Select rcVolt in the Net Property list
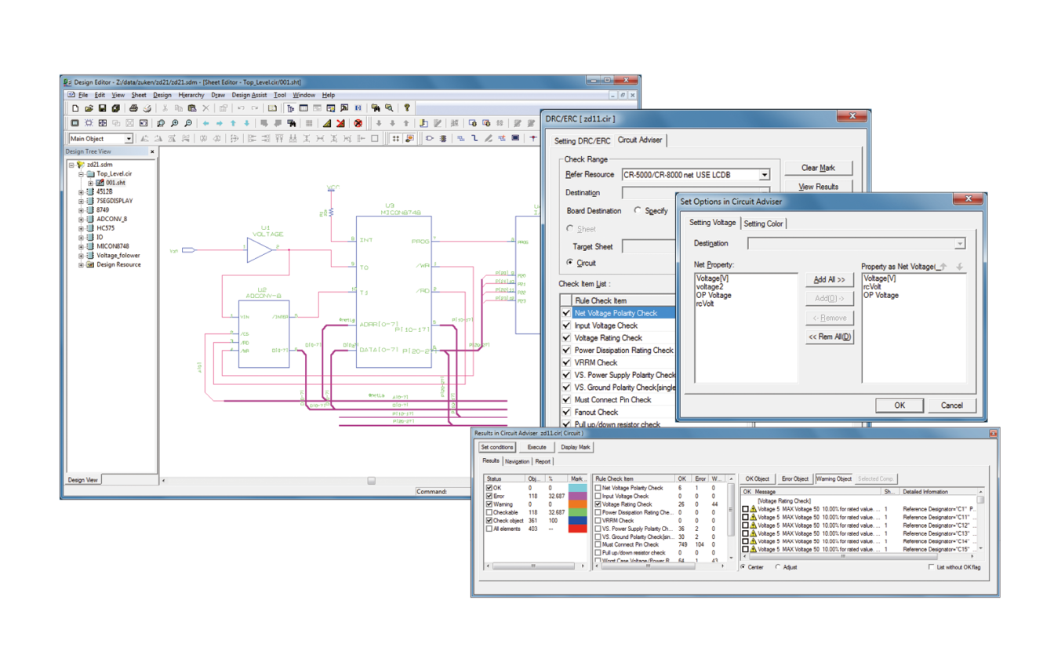The width and height of the screenshot is (1054, 662). 704,304
